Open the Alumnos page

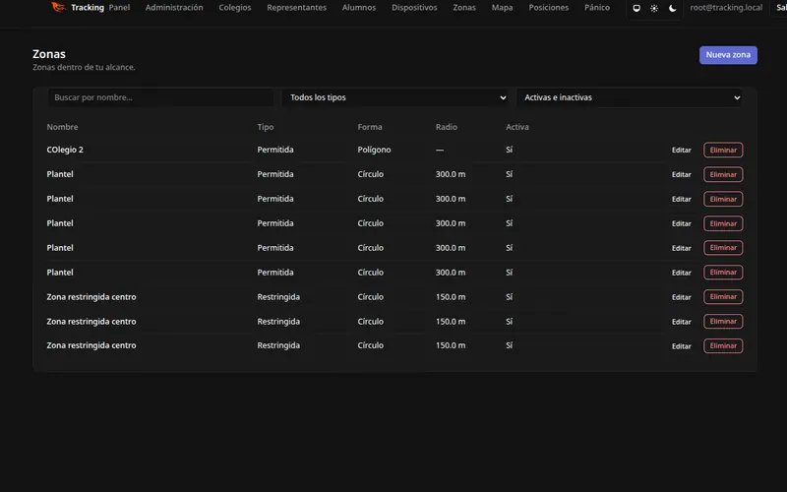coord(359,8)
